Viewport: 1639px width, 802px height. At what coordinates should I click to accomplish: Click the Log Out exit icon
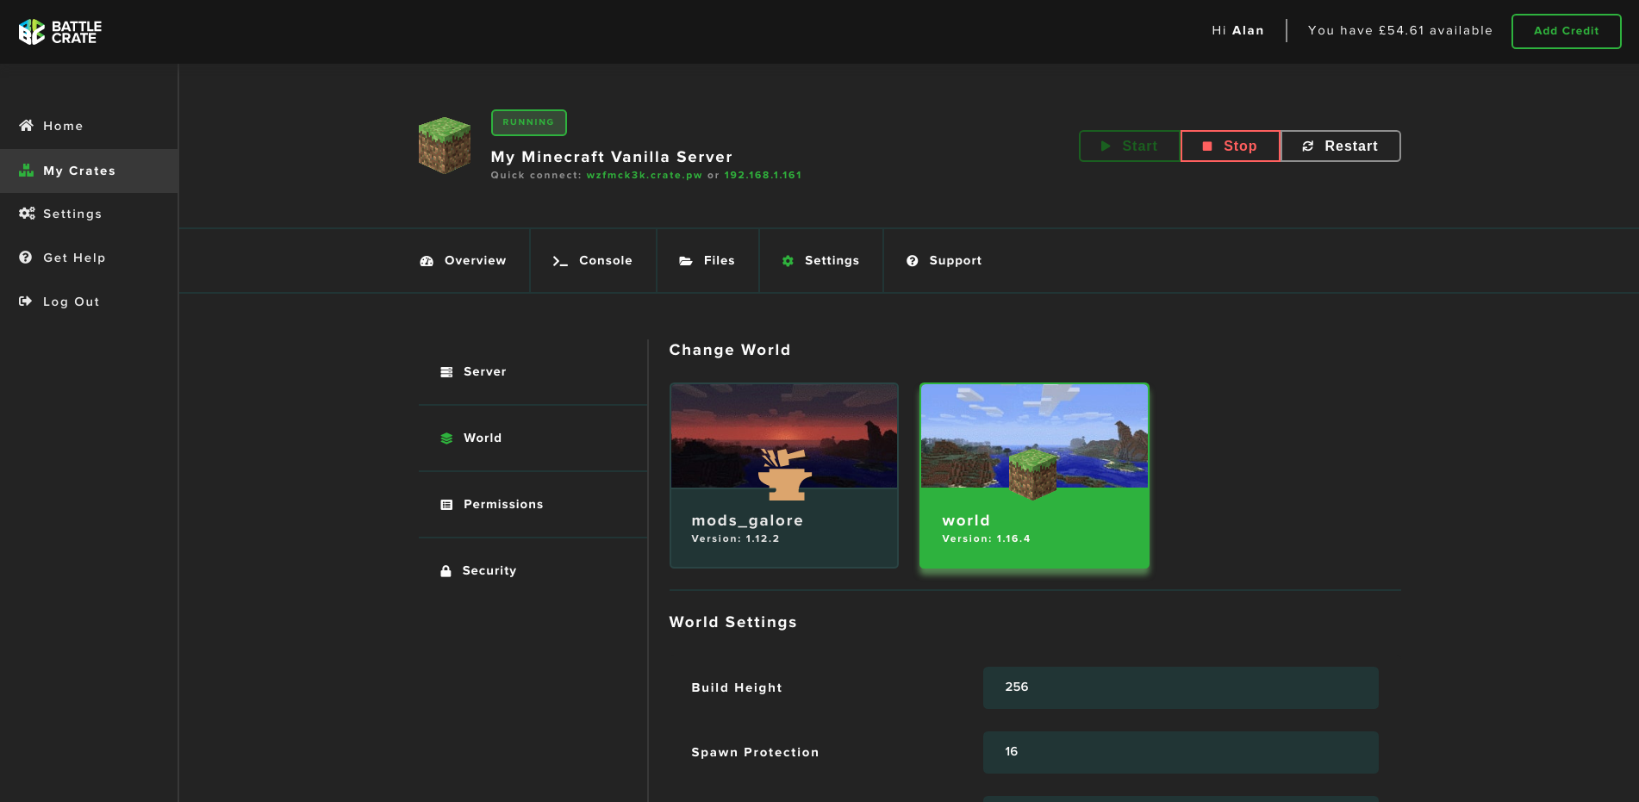26,302
